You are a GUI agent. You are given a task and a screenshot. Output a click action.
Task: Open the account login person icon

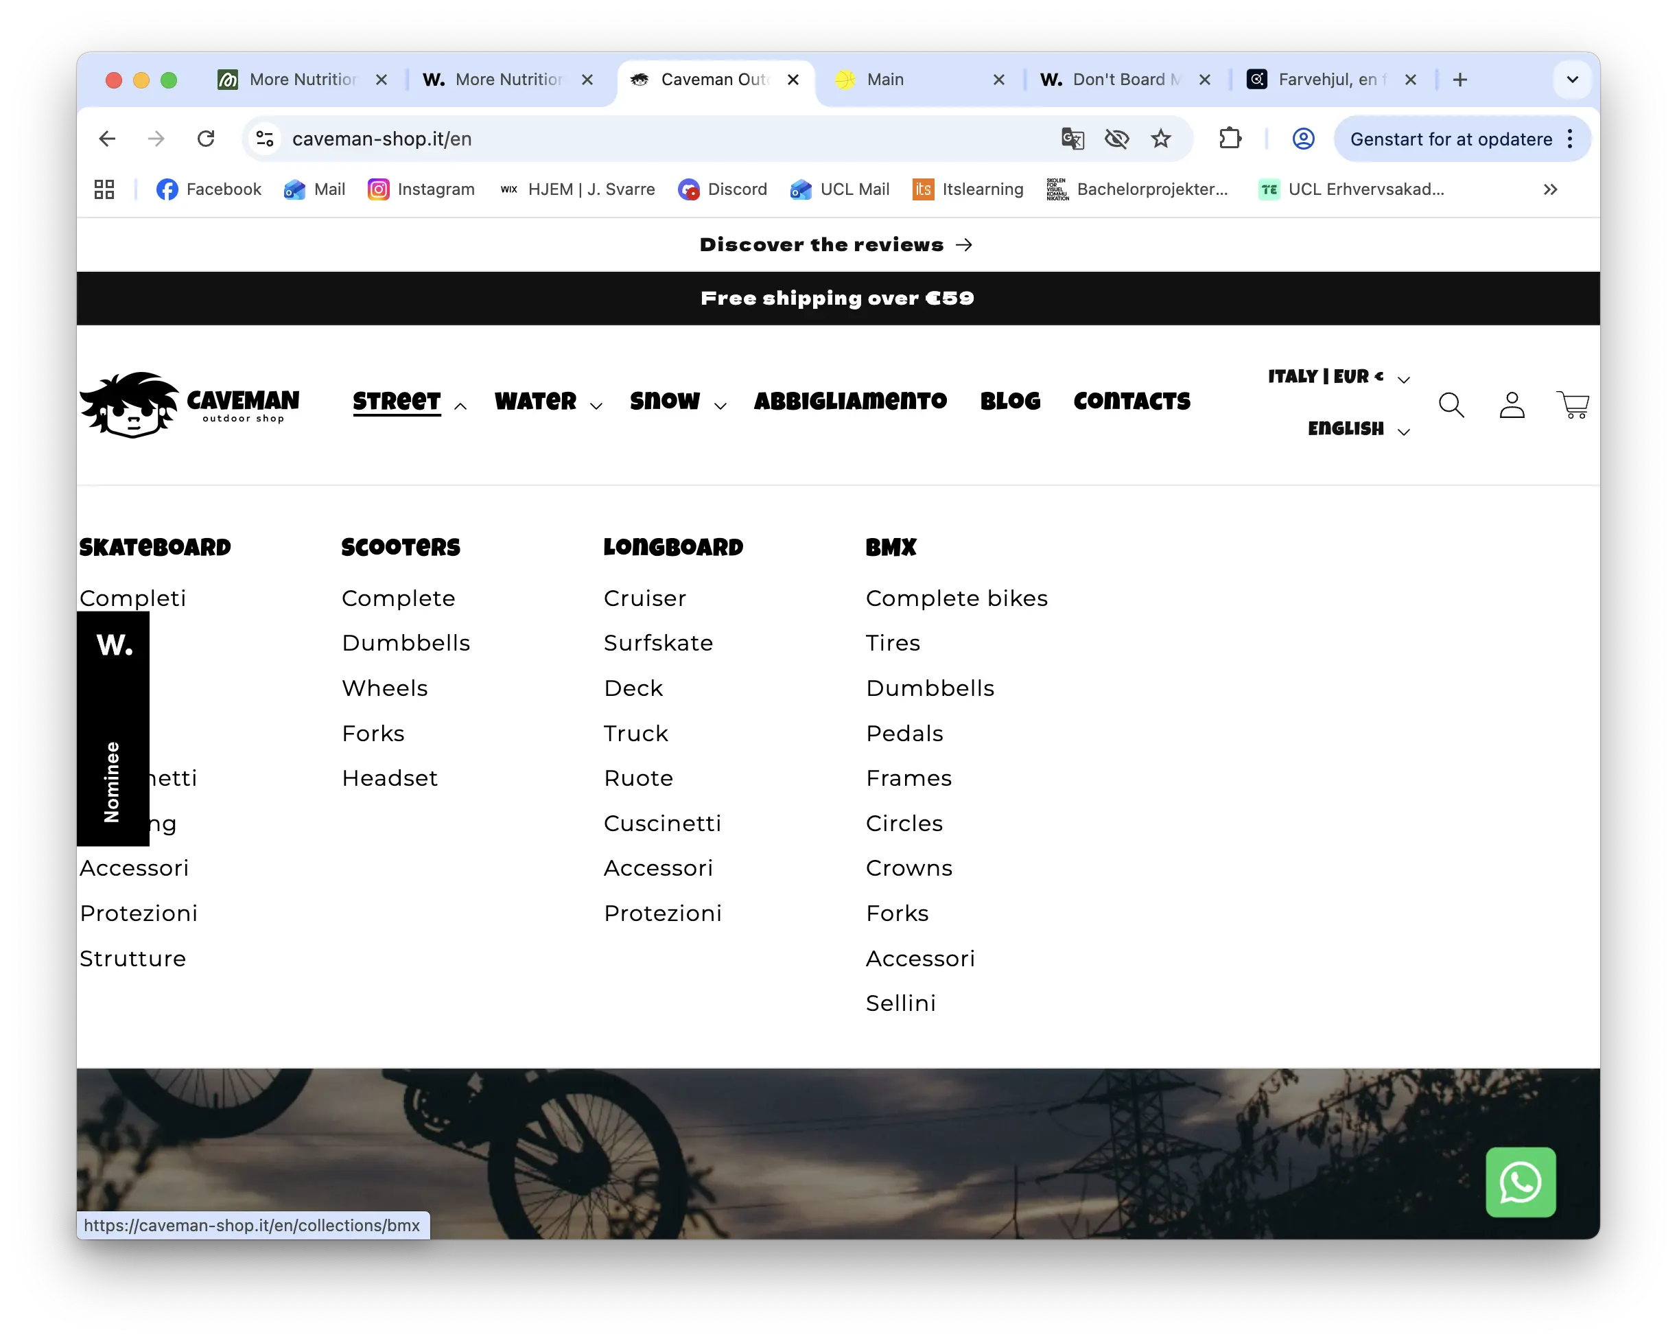click(1512, 404)
